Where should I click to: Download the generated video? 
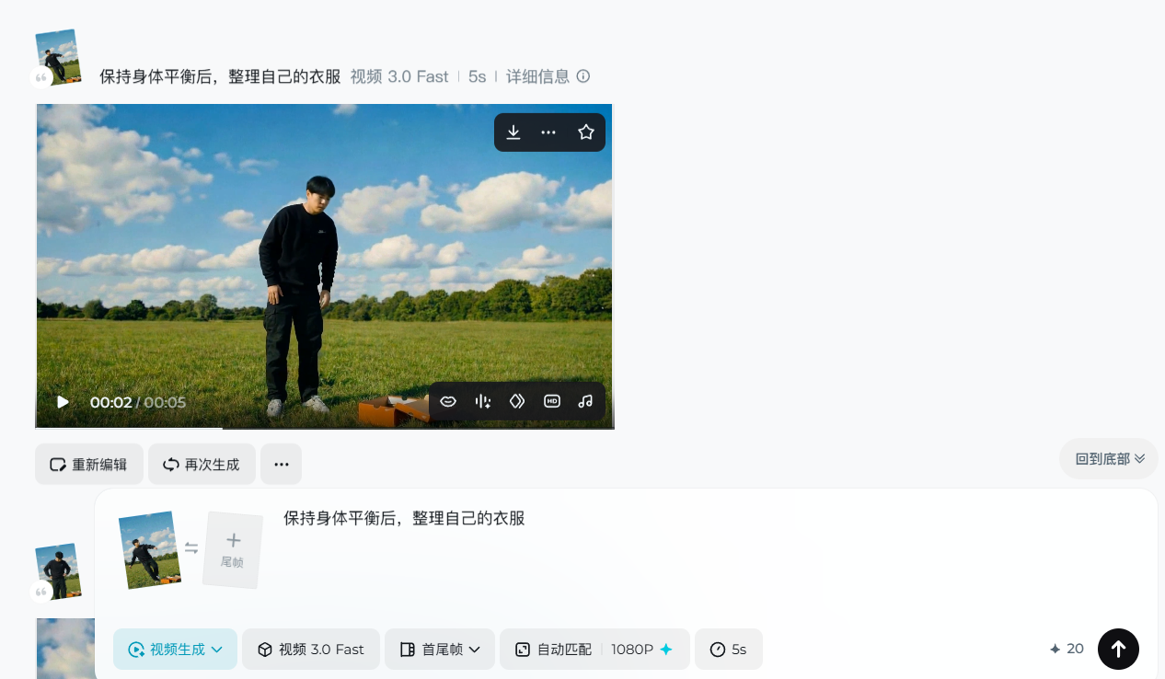click(513, 132)
